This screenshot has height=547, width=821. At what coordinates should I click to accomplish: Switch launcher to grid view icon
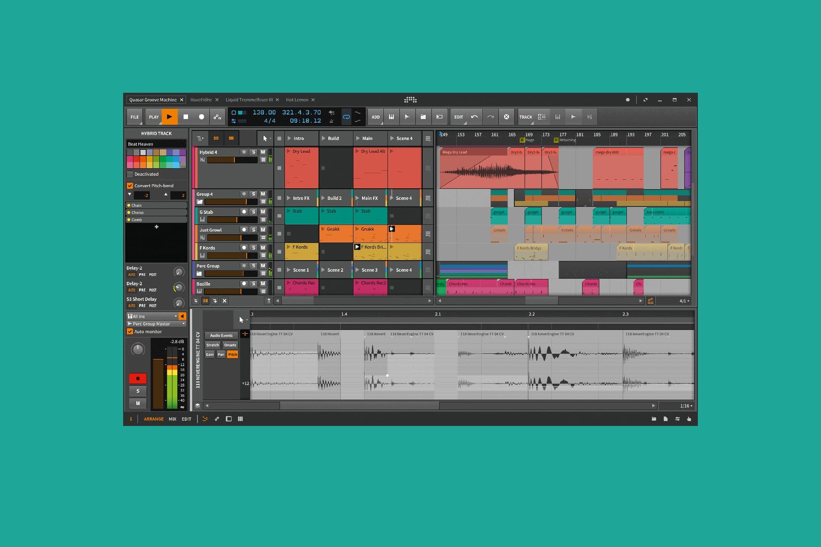(216, 139)
